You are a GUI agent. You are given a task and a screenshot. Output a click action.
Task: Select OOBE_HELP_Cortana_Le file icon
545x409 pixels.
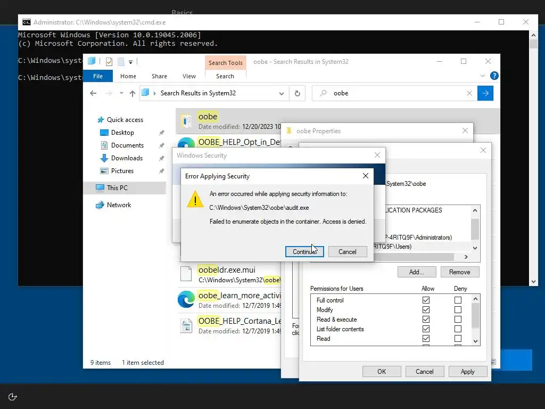click(x=186, y=325)
